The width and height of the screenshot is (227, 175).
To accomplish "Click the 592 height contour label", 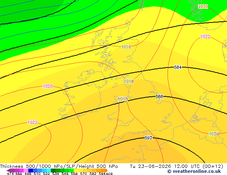I will click(148, 138).
